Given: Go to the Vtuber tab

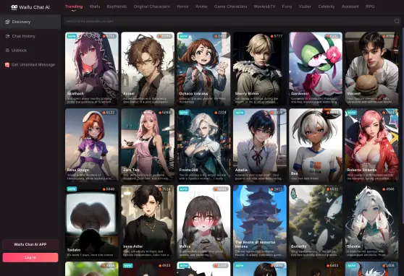Looking at the screenshot, I should 305,7.
